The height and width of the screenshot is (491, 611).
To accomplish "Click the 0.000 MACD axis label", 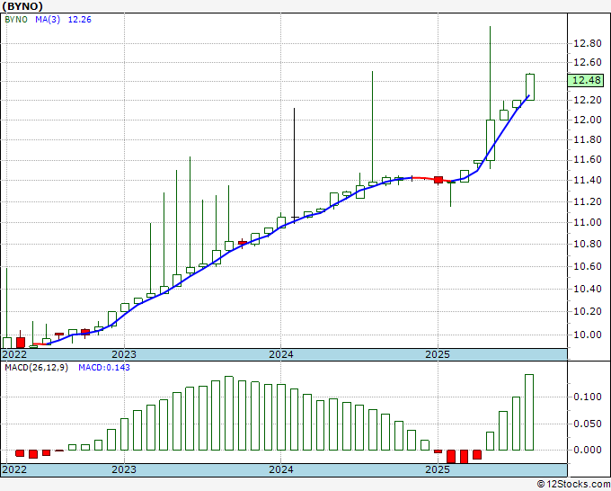I will pyautogui.click(x=588, y=450).
